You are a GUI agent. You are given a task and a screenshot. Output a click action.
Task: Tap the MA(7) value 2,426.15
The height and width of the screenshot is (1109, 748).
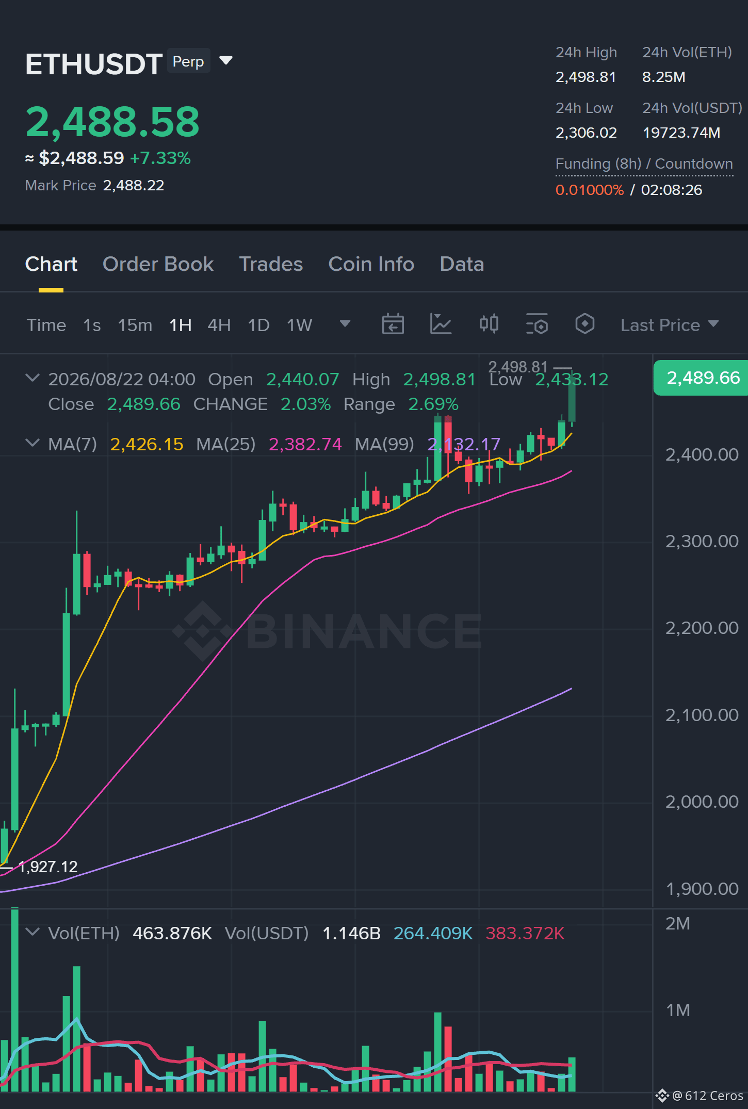(x=147, y=444)
